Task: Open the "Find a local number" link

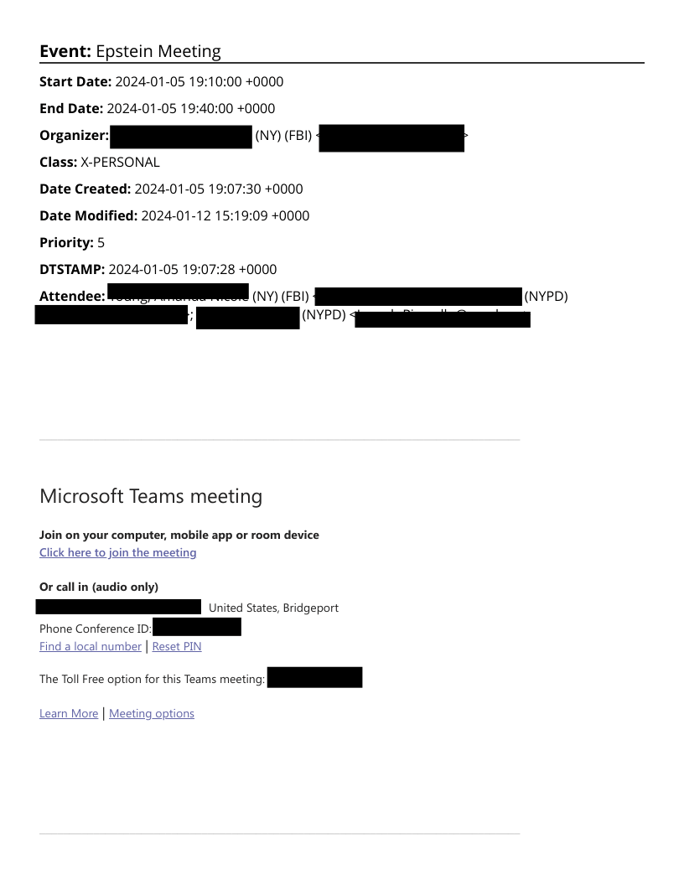Action: pos(91,647)
